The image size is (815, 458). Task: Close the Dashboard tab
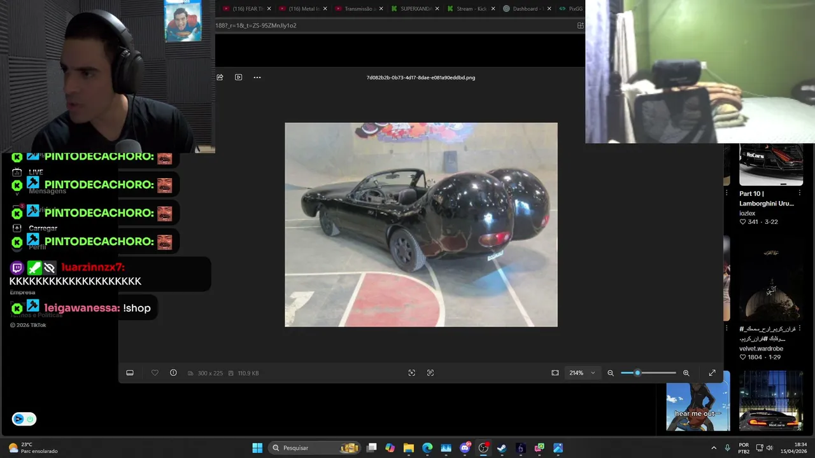coord(549,9)
